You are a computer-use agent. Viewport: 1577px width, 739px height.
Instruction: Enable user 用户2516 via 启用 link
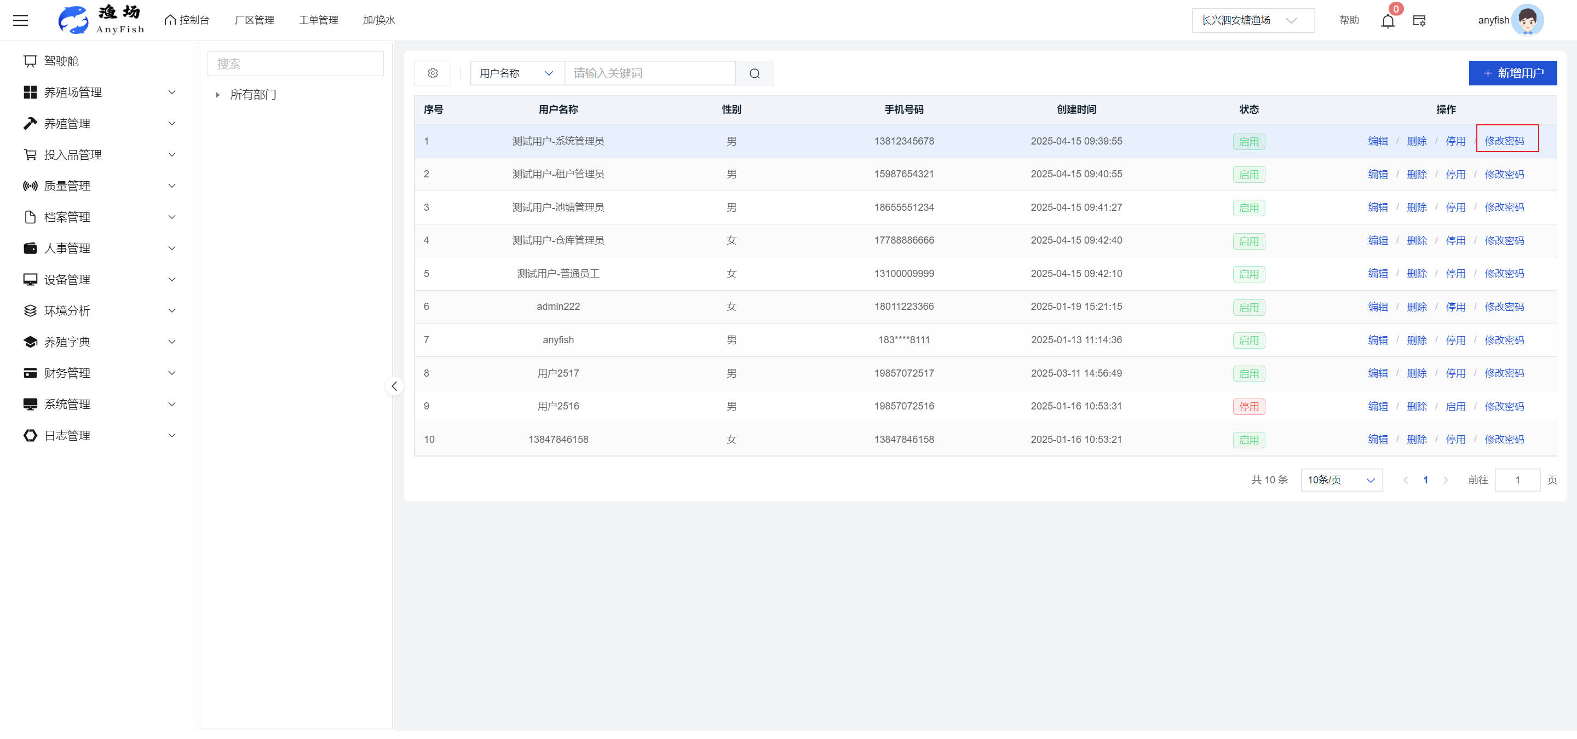coord(1455,406)
